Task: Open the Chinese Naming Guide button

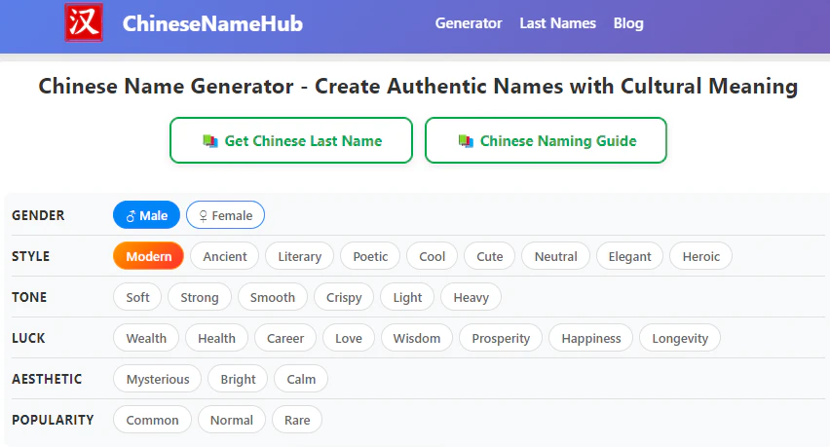Action: [546, 140]
